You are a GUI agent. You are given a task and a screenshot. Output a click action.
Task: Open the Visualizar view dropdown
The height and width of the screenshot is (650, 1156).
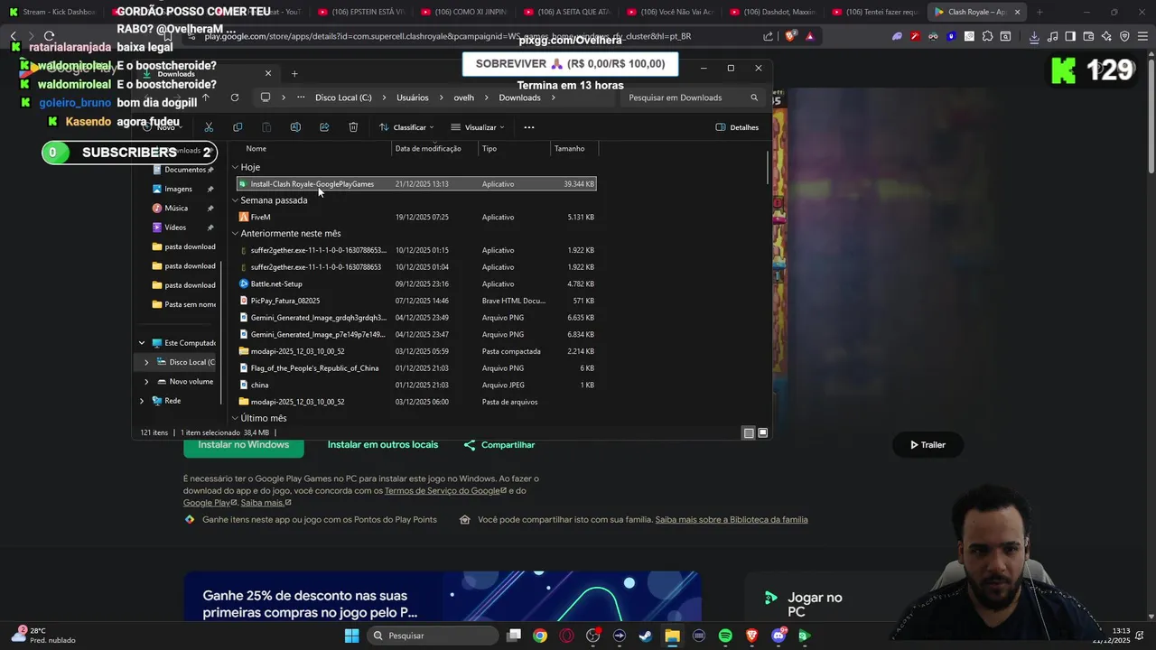click(x=478, y=127)
